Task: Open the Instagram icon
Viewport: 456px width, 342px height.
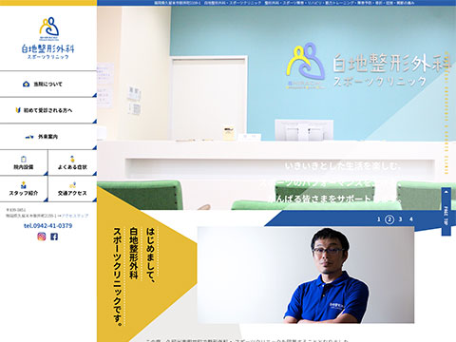Action: click(42, 237)
